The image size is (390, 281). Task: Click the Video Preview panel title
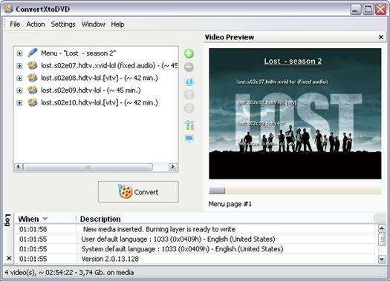tap(229, 37)
